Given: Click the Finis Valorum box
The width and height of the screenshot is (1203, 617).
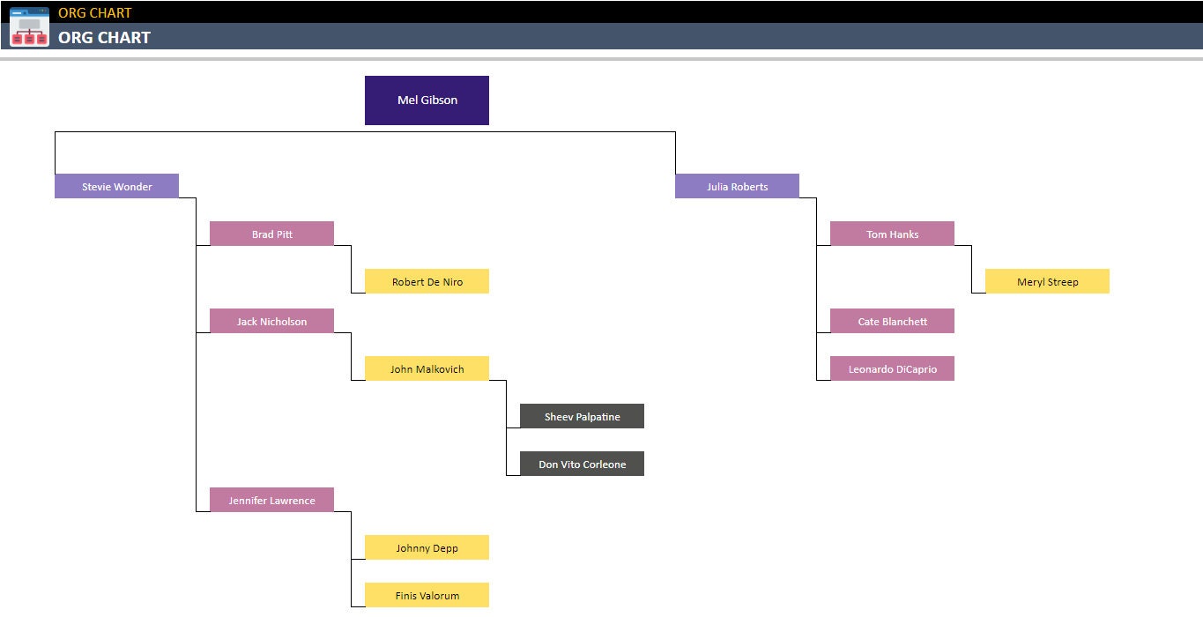Looking at the screenshot, I should coord(427,595).
